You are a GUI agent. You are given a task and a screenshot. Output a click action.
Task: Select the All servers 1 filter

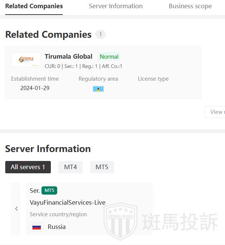(28, 167)
